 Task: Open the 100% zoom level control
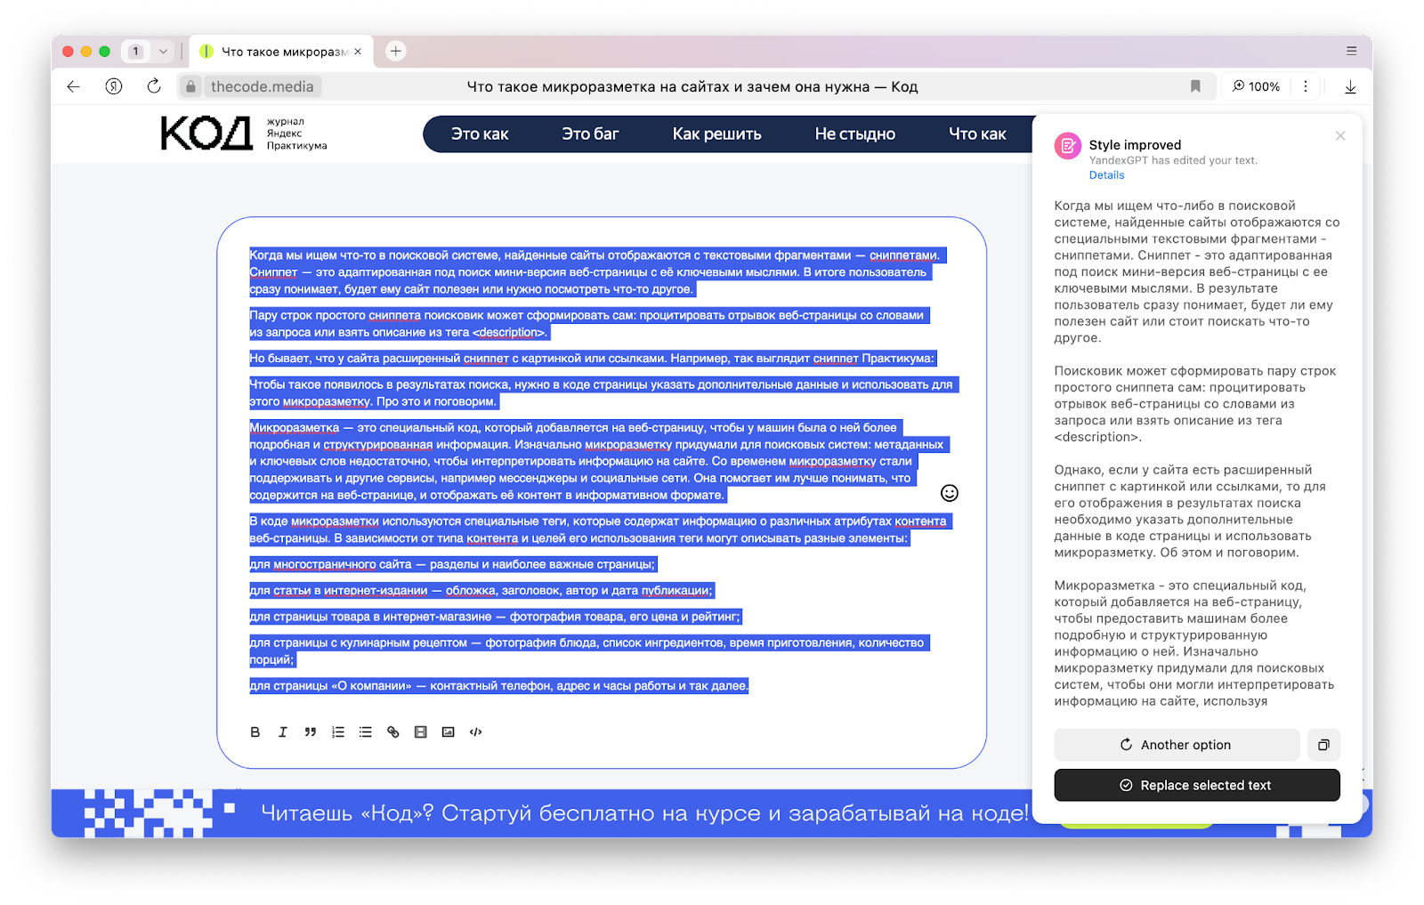tap(1256, 86)
